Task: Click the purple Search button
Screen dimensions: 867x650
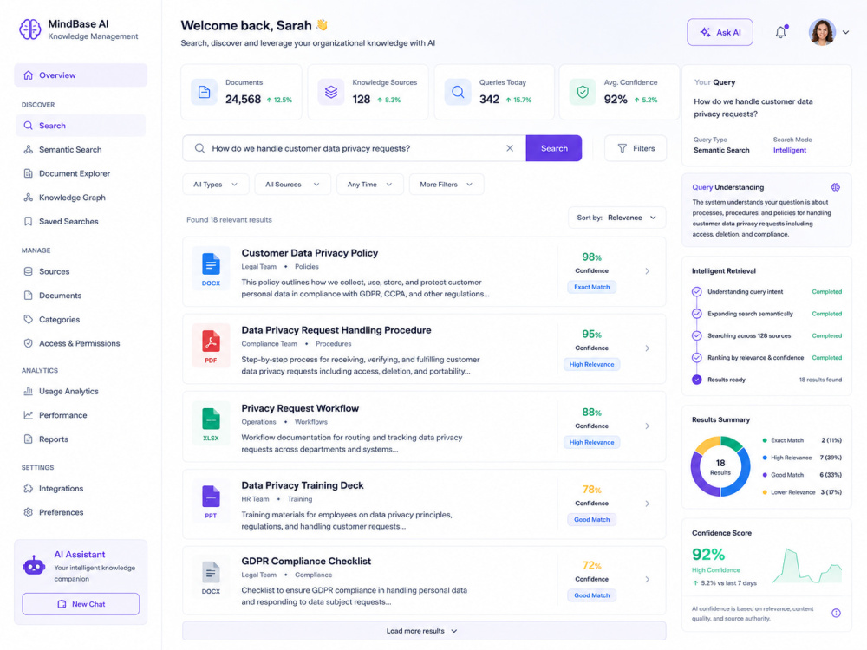Action: coord(554,148)
